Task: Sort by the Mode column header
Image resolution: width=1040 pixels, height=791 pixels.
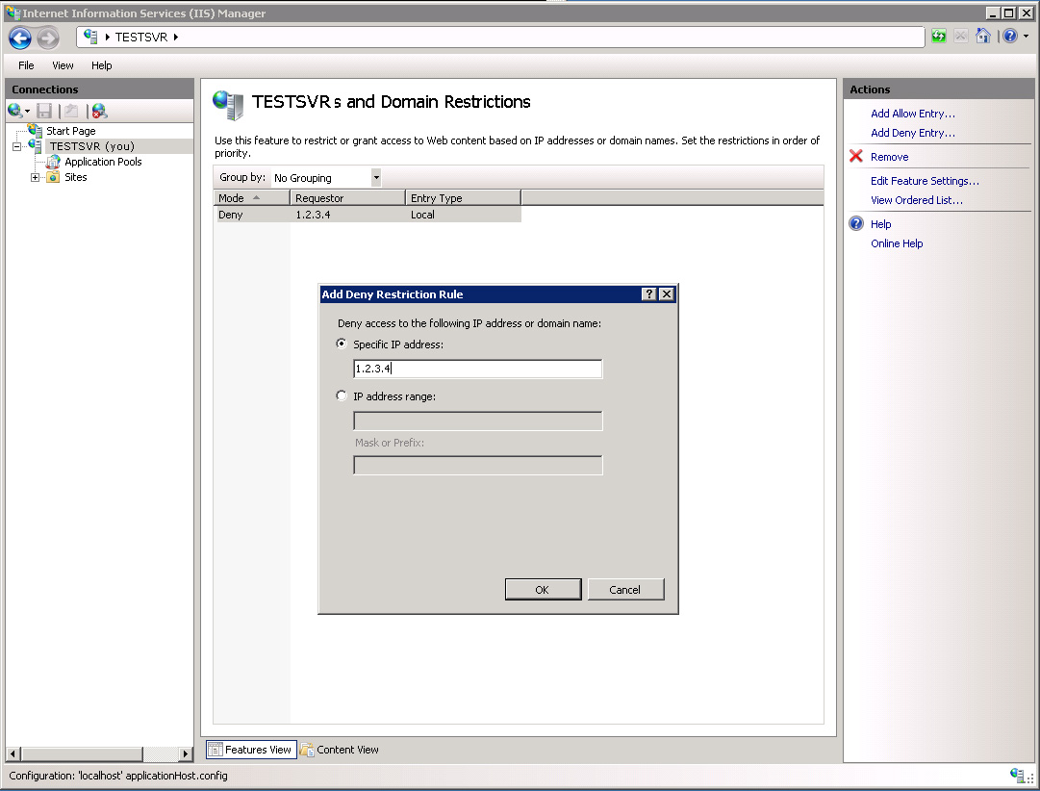Action: pyautogui.click(x=252, y=198)
